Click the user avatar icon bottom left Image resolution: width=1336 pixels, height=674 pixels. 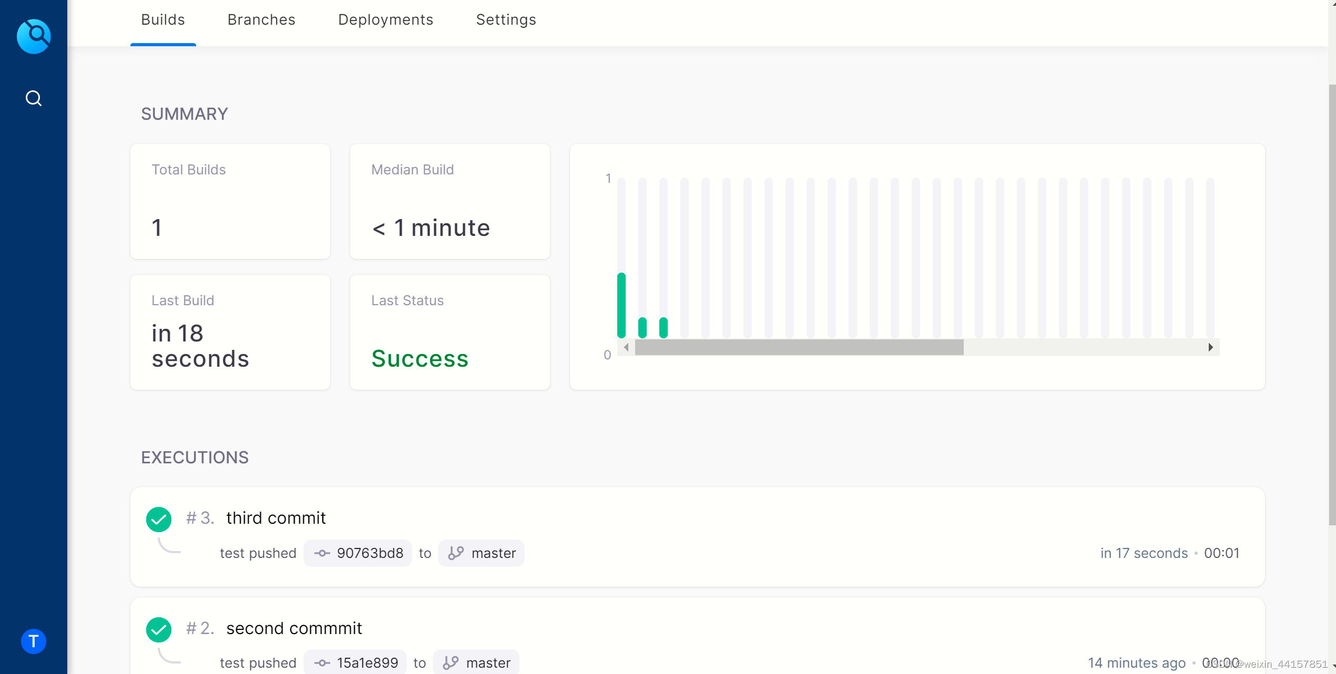(33, 641)
